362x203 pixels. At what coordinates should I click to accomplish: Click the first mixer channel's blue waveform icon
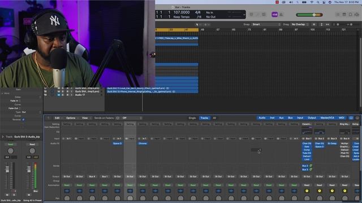[x=67, y=191]
